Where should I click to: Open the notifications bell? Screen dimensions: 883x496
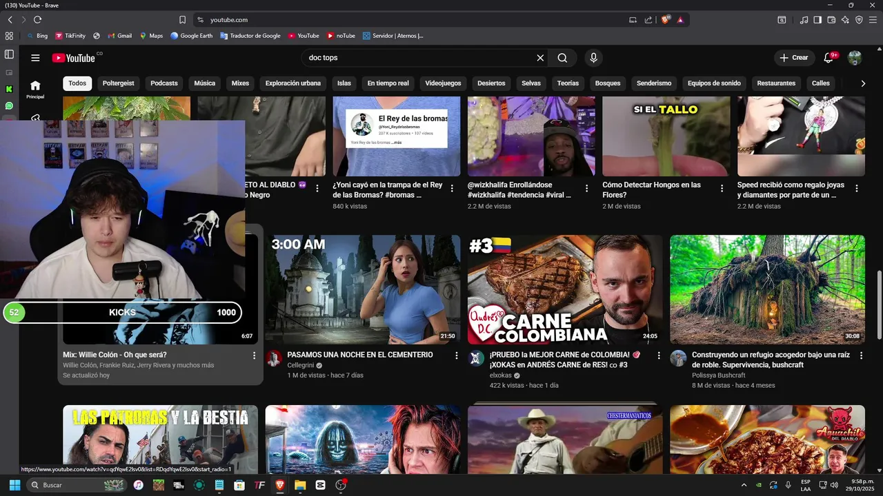coord(829,58)
